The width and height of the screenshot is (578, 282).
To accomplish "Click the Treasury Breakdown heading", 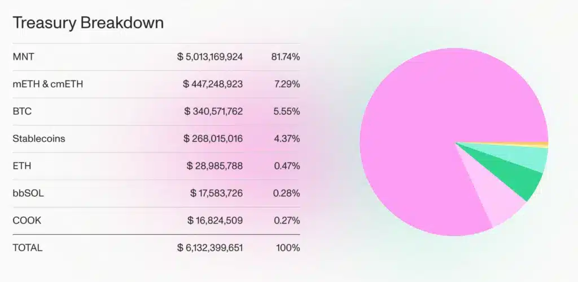I will click(88, 23).
